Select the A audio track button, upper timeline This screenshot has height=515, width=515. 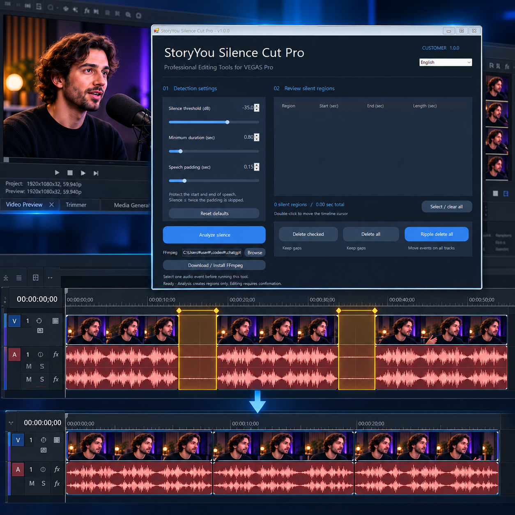pos(14,354)
